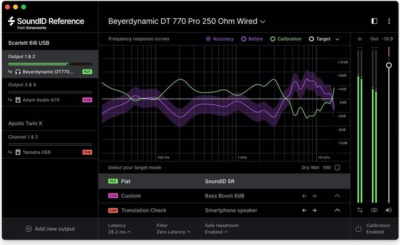Click the SoundID Reference logo icon

tap(11, 21)
